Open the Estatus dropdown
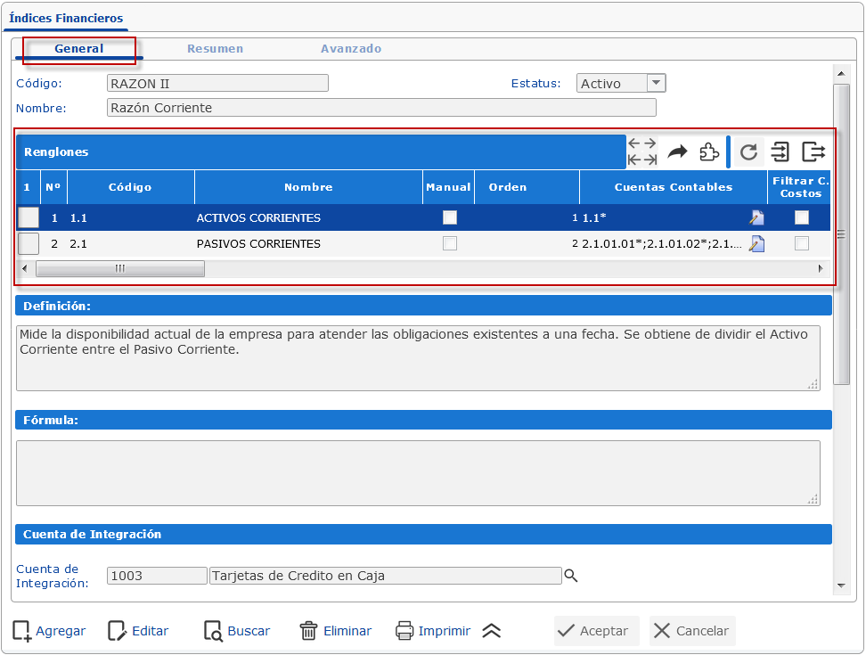Viewport: 866px width, 655px height. click(x=656, y=83)
